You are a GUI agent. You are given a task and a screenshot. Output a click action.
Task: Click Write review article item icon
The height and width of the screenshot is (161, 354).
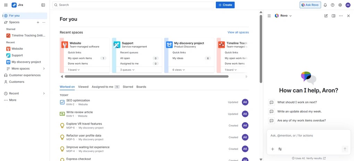pos(62,114)
